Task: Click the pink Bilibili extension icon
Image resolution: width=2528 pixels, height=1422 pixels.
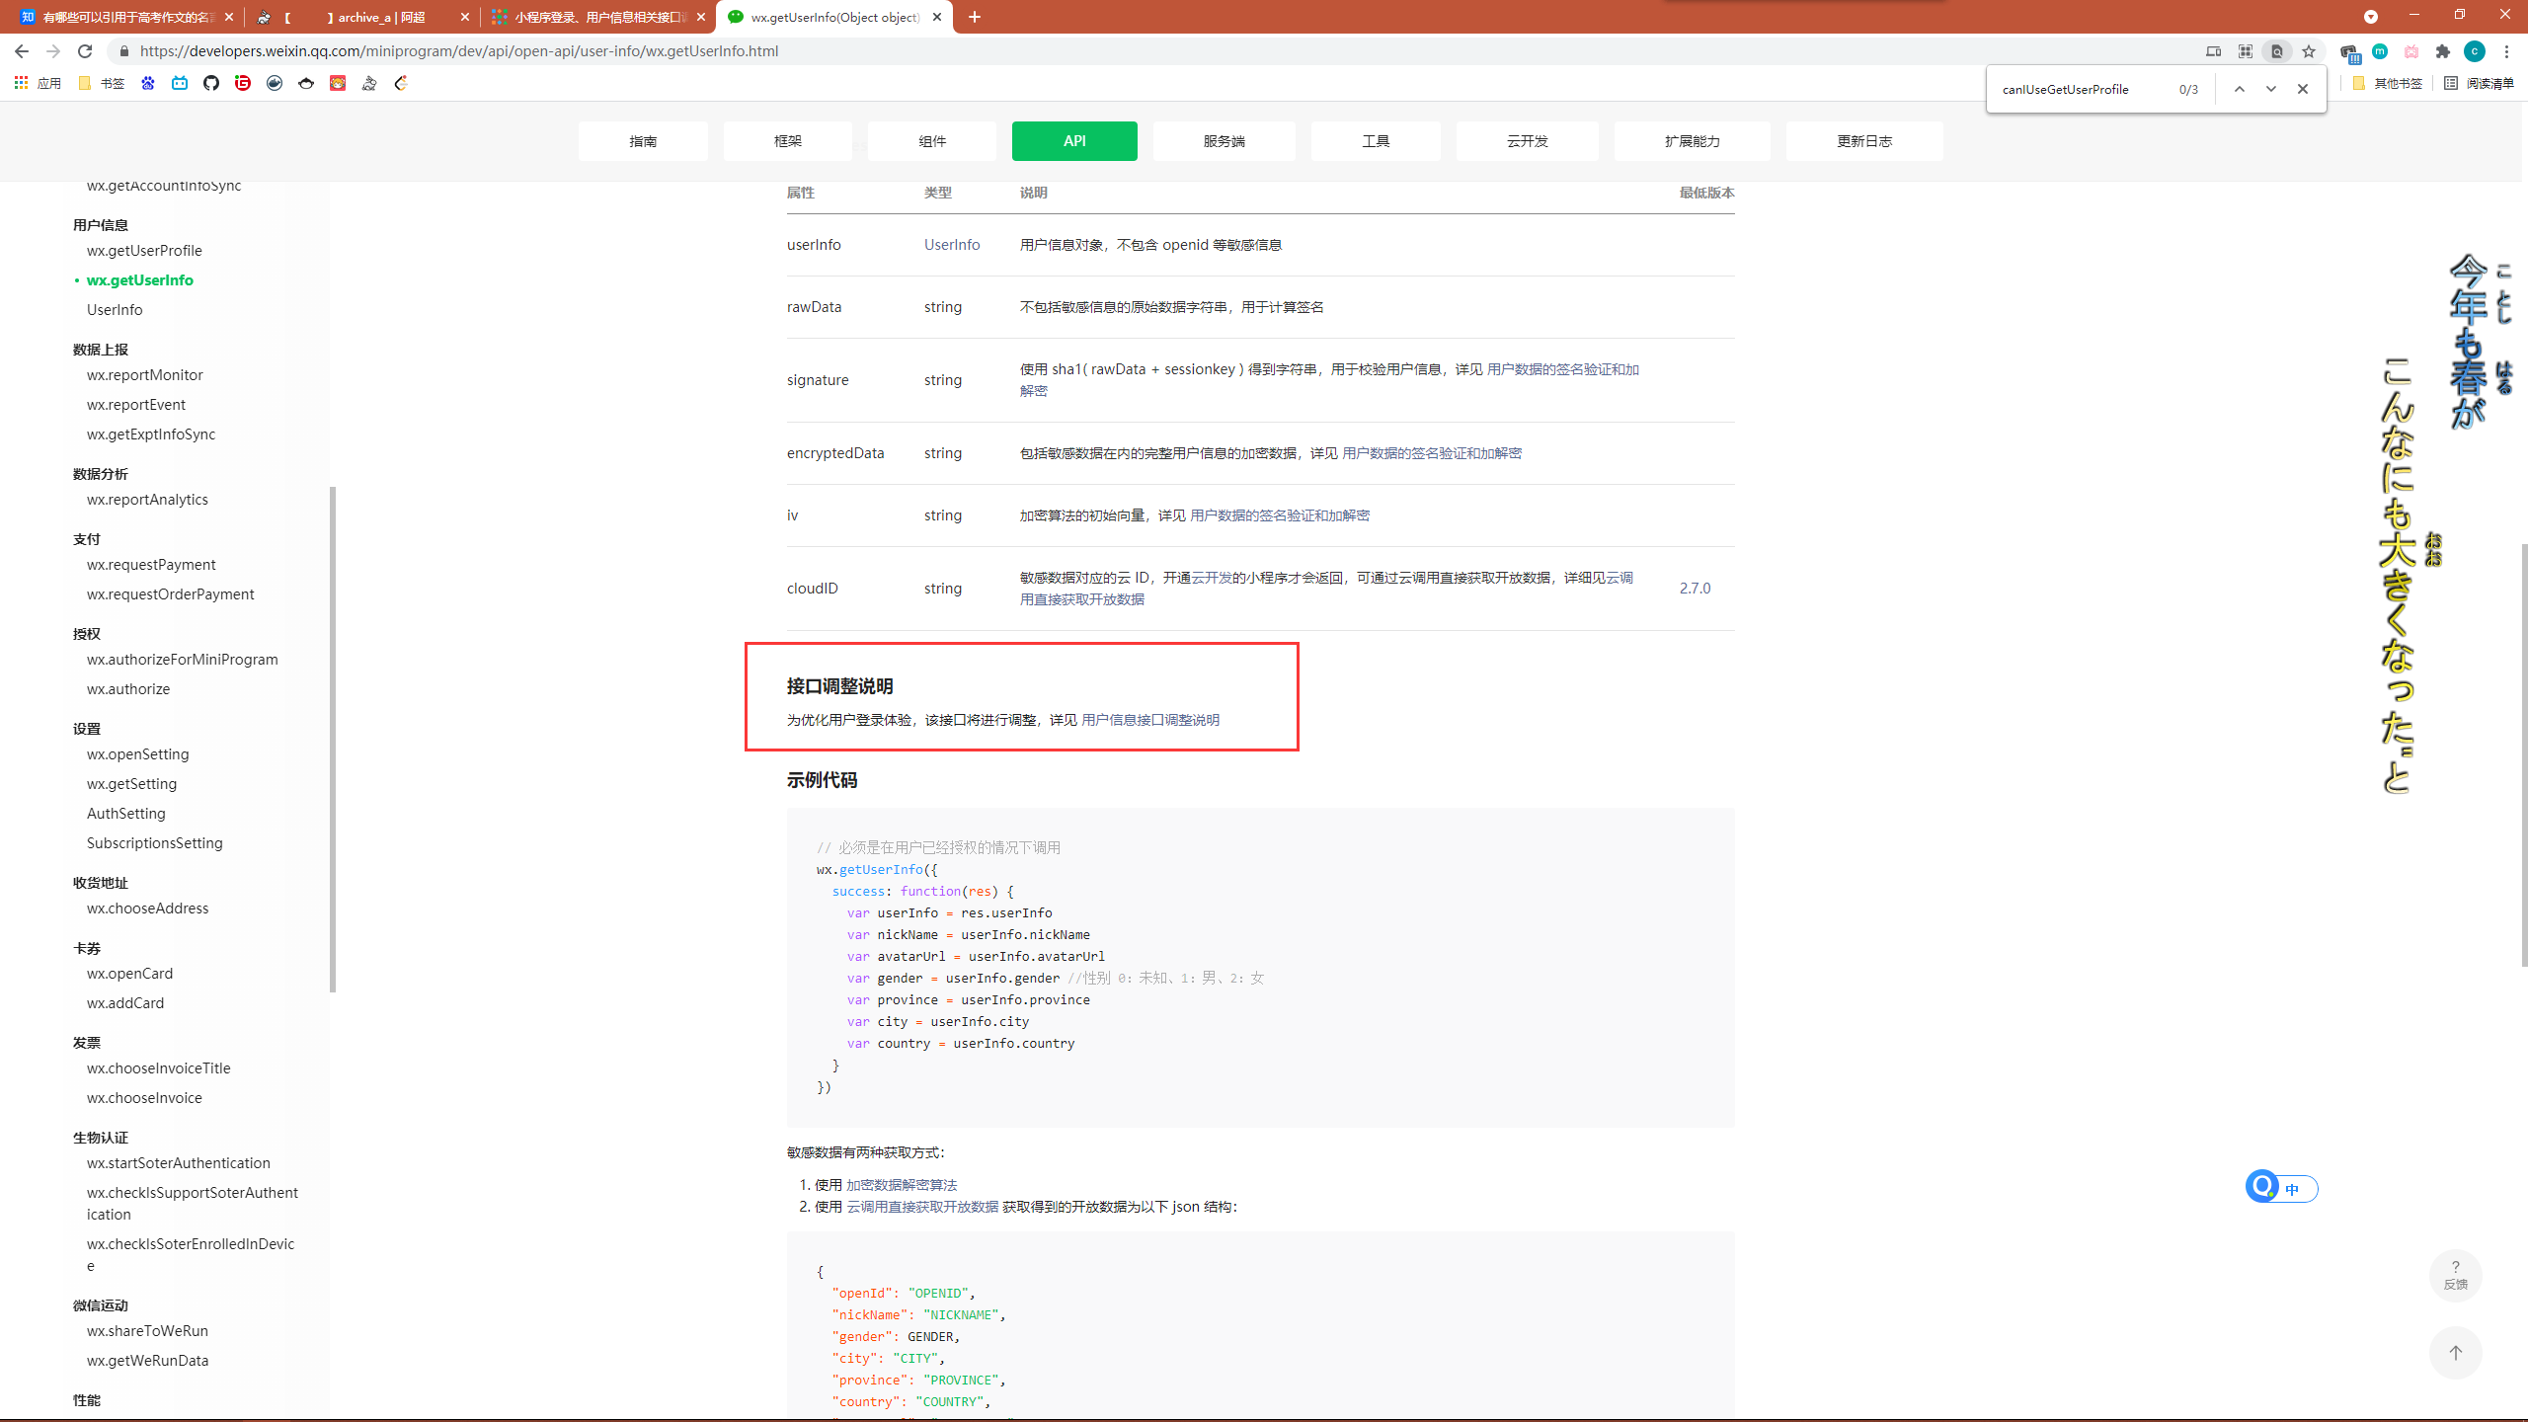Action: 2411,51
